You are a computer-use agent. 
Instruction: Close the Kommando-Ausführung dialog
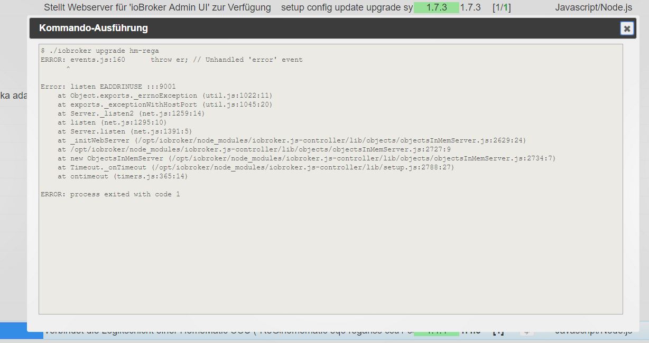(x=627, y=28)
